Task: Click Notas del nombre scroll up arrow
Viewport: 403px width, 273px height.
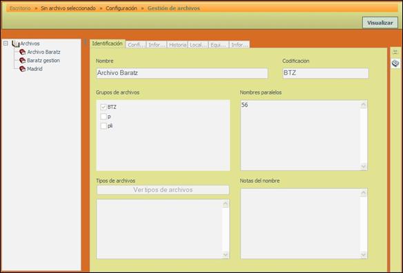Action: coord(364,193)
